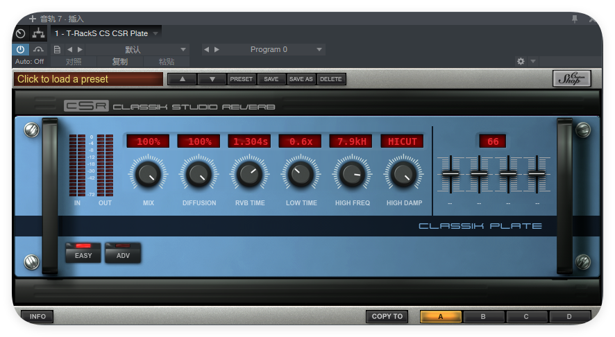This screenshot has width=615, height=337.
Task: Click the SAVE AS button
Action: [x=301, y=79]
